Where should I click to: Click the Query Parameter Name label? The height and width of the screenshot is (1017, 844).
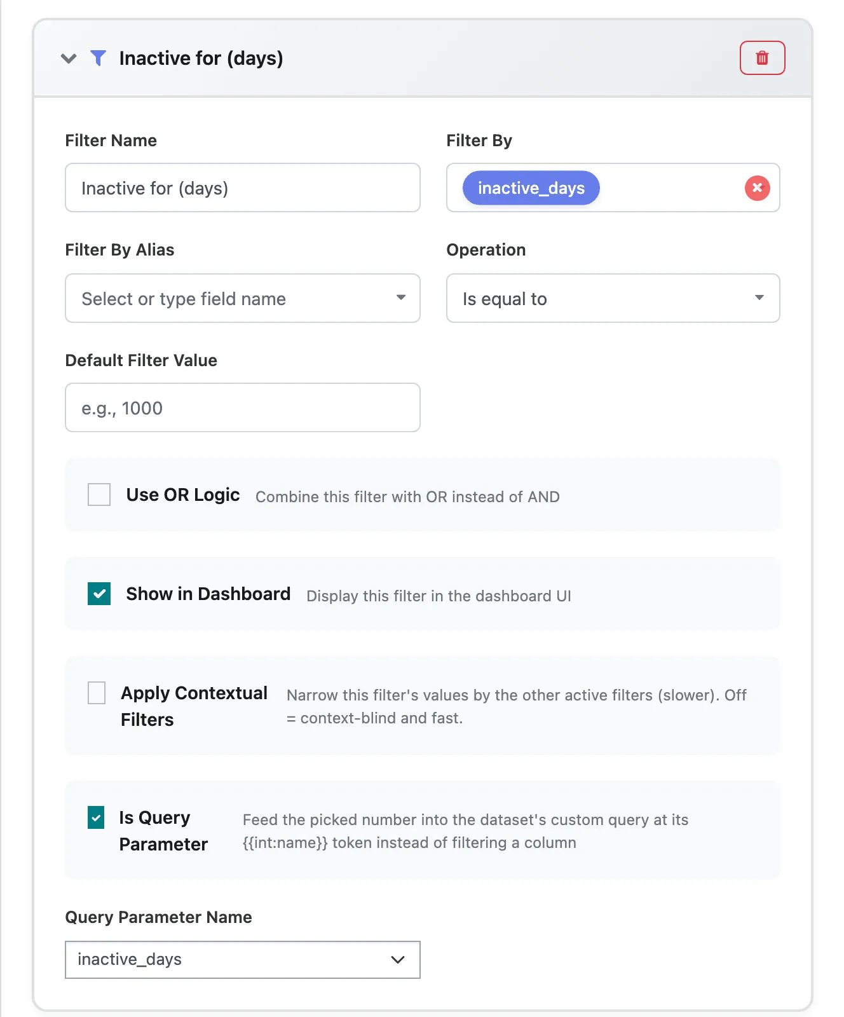point(159,917)
